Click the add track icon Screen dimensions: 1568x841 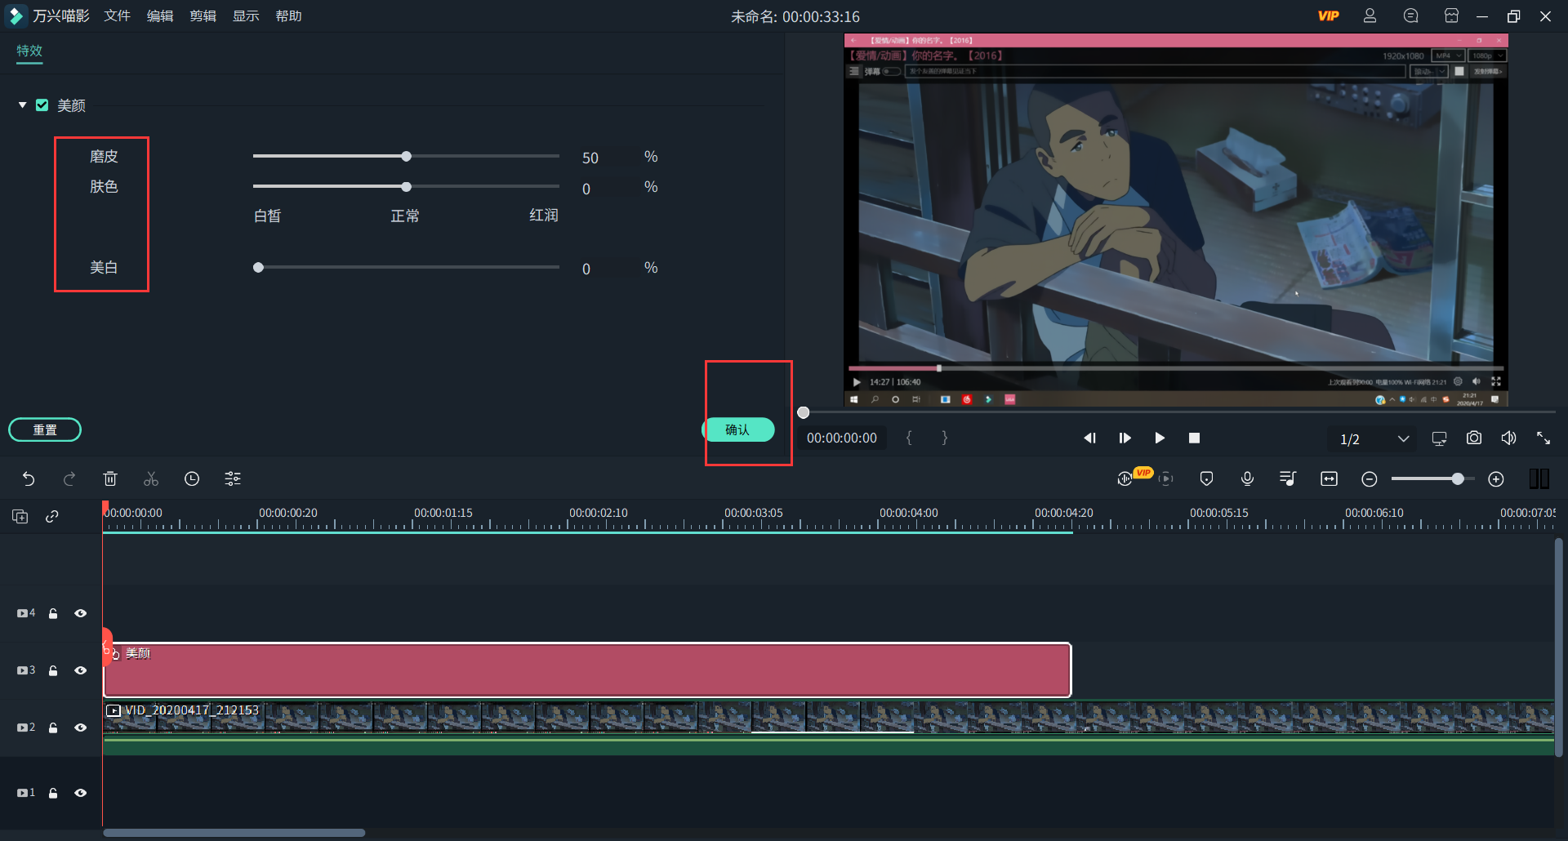[x=20, y=516]
